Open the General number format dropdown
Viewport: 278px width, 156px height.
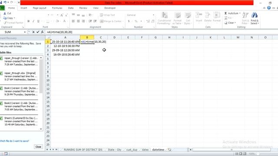[153, 15]
